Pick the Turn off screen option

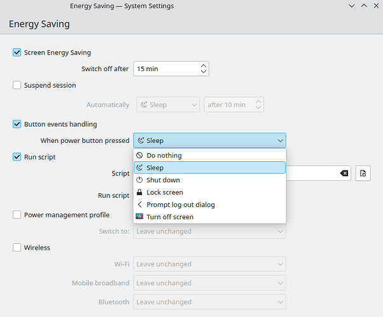click(x=169, y=217)
